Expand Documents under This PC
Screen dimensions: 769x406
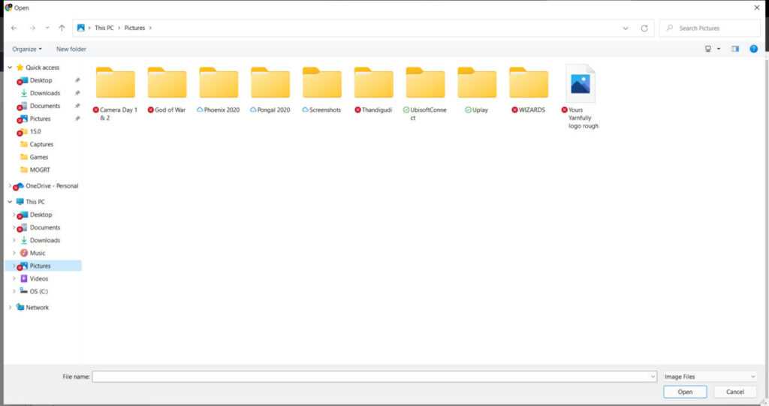pyautogui.click(x=14, y=227)
